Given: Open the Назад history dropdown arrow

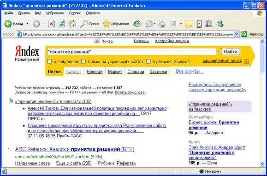Looking at the screenshot, I should click(27, 24).
